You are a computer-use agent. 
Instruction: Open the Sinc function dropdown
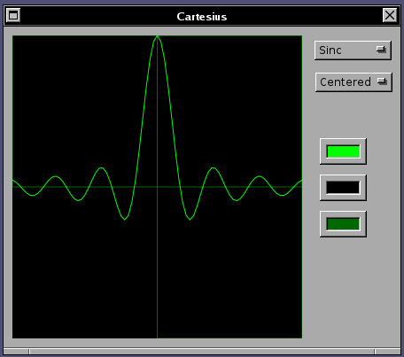[x=353, y=50]
